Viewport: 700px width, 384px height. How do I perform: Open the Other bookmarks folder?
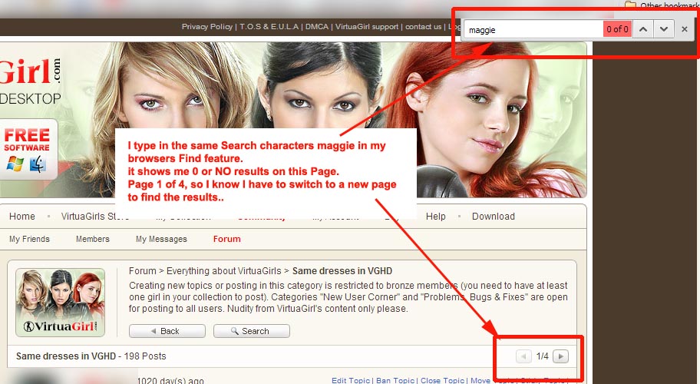coord(660,5)
